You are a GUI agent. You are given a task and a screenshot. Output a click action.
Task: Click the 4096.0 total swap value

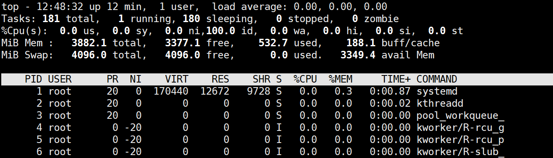[89, 55]
